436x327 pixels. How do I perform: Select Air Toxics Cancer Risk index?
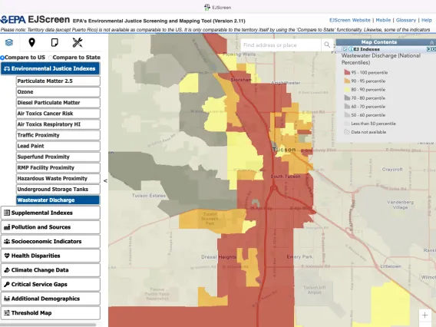tap(58, 114)
